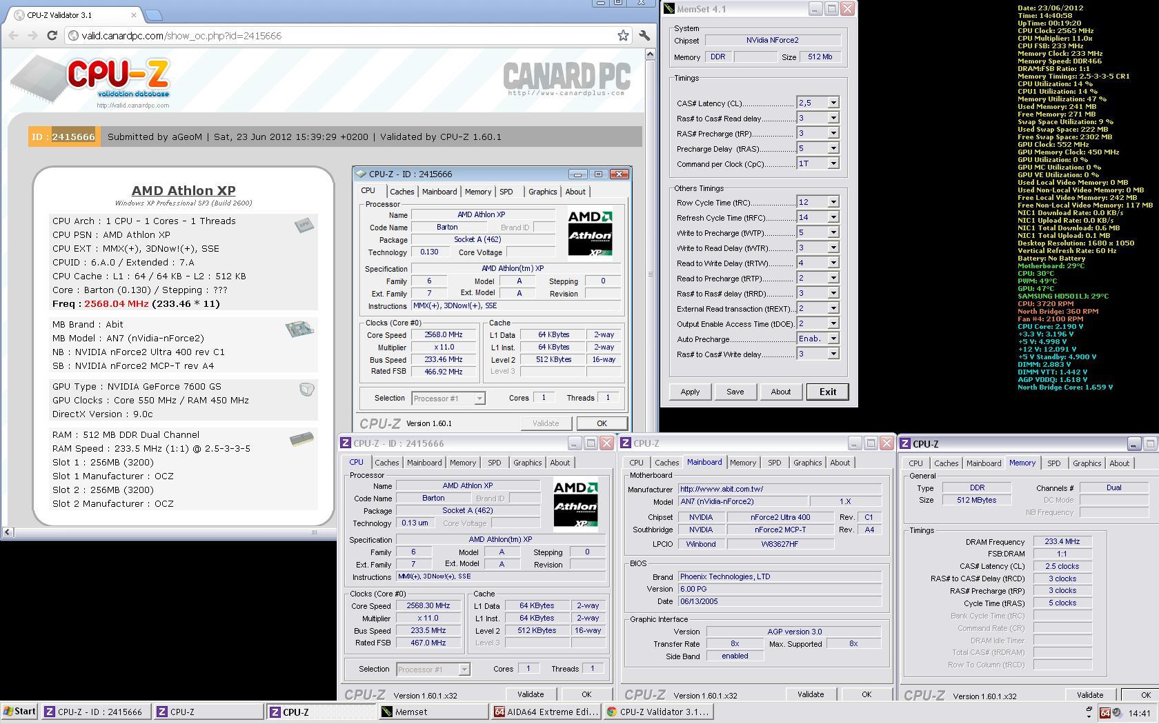
Task: Open Auto Precharge dropdown in MemSet
Action: coord(833,339)
